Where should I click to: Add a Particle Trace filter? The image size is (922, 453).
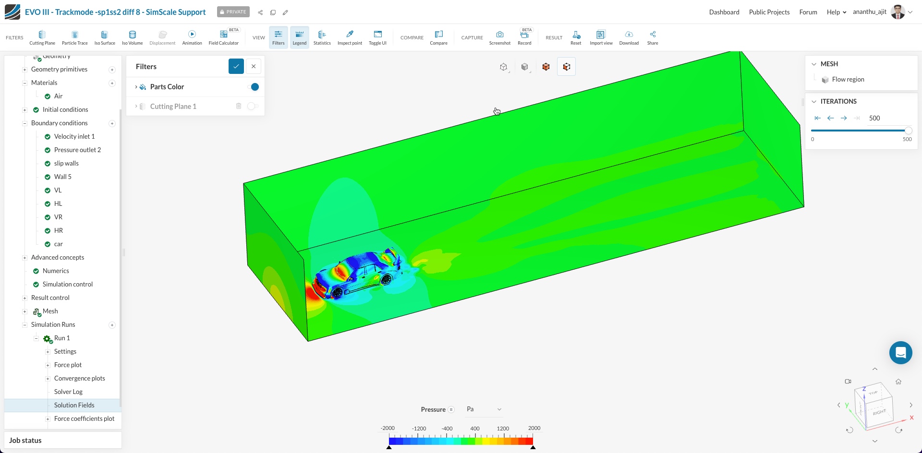click(74, 37)
